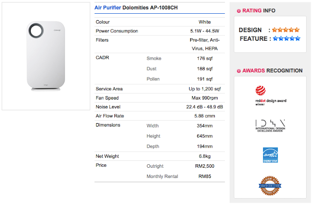Click the Air Flow Rate value 5.88 cmm
Image resolution: width=313 pixels, height=205 pixels.
coord(204,116)
